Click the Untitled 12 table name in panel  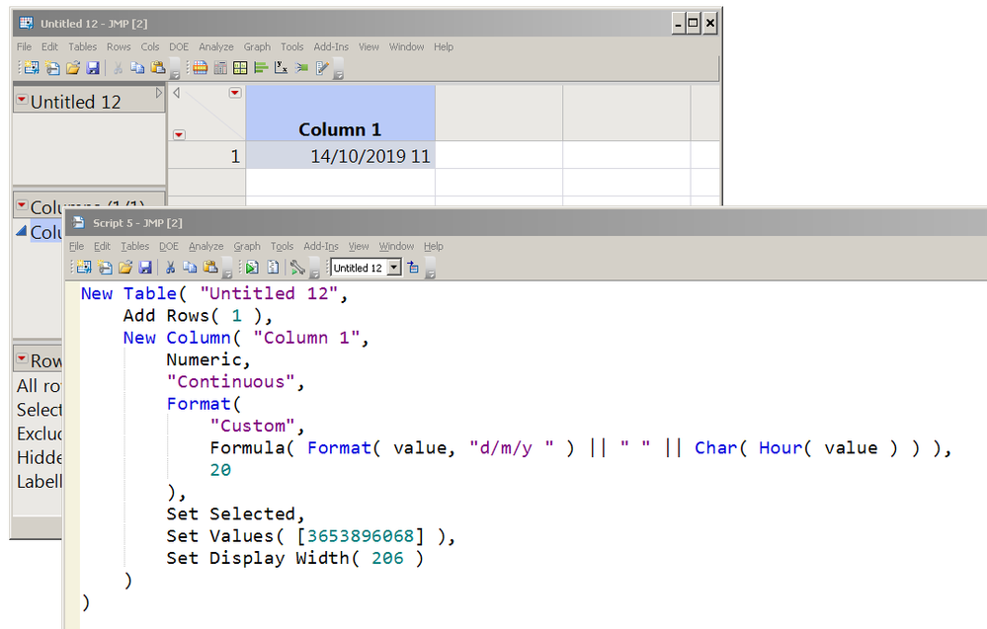[x=75, y=102]
